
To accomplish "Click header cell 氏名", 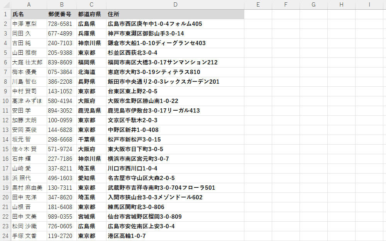I will tap(29, 14).
